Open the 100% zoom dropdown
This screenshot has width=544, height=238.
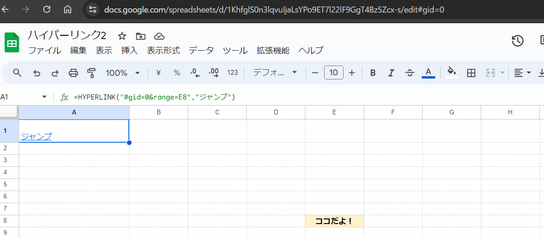click(122, 73)
